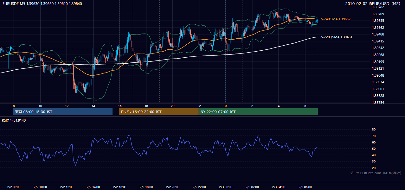Click the RSI(14) 51.9140 indicator label
This screenshot has width=405, height=190.
click(14, 120)
